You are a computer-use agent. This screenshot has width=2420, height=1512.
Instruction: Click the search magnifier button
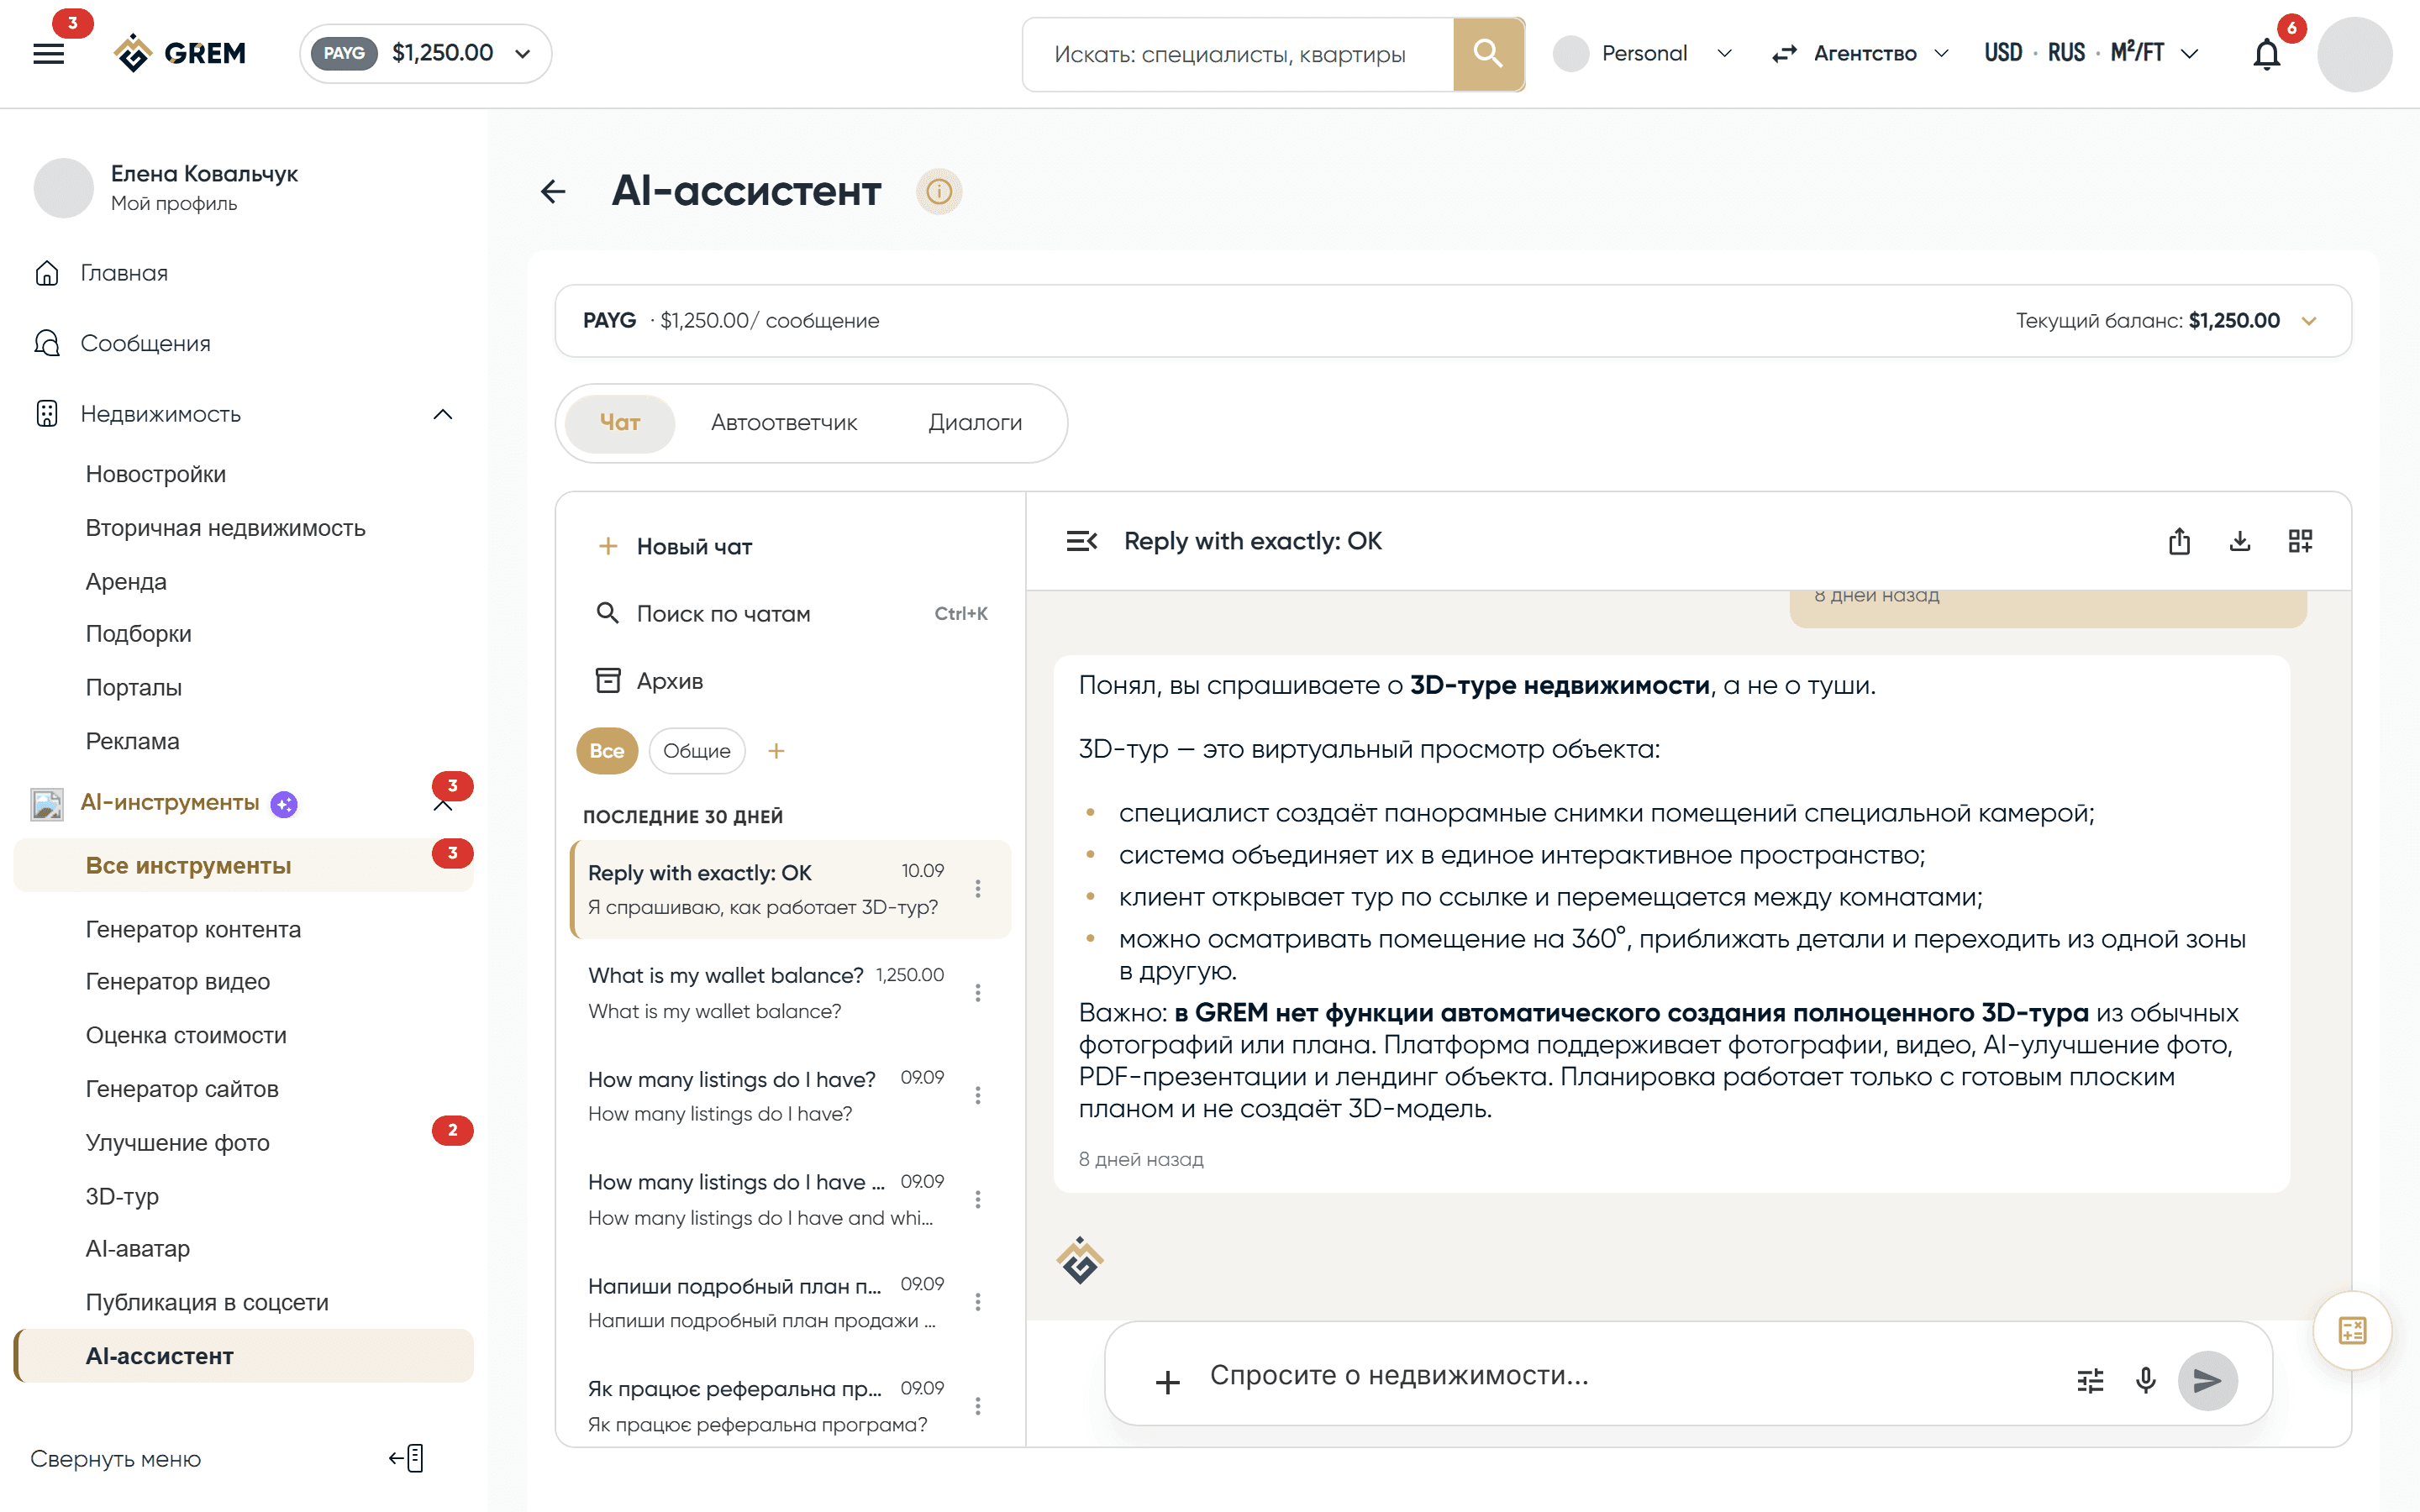[1488, 54]
